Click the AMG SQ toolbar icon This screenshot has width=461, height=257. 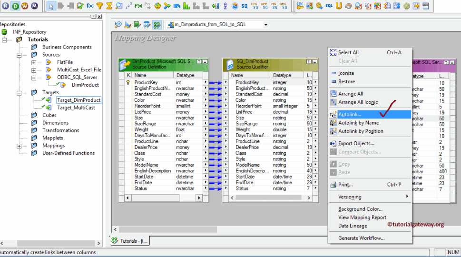tap(284, 6)
